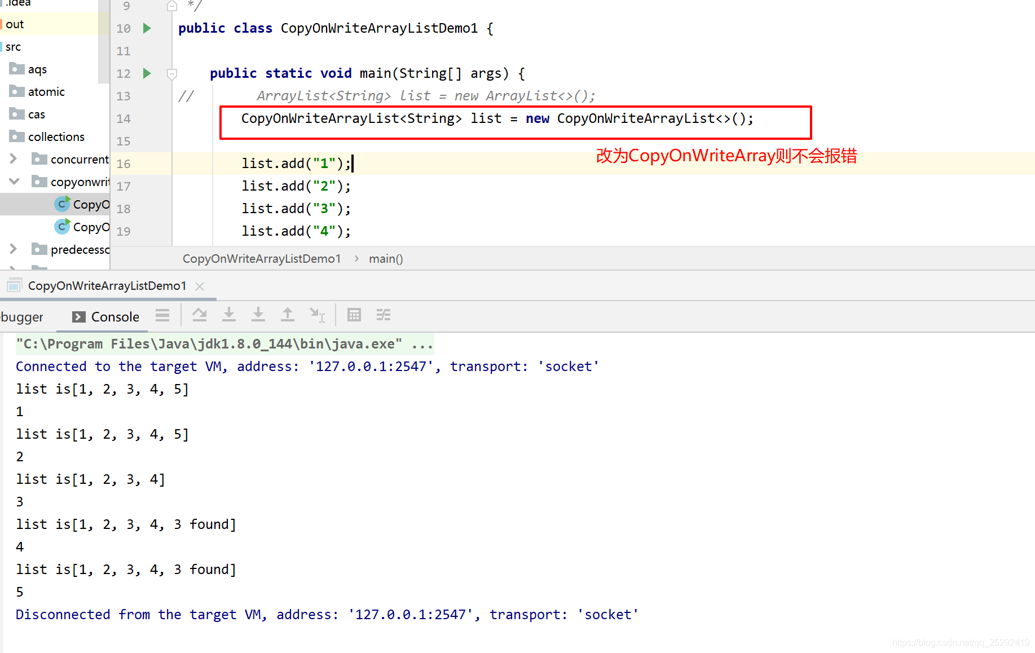Screen dimensions: 1035x653
Task: Run the CopyOnWriteArrayListDemo1 class from the gutter
Action: coord(147,28)
